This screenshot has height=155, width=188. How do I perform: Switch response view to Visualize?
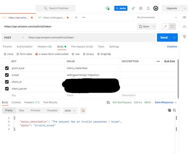click(x=52, y=110)
